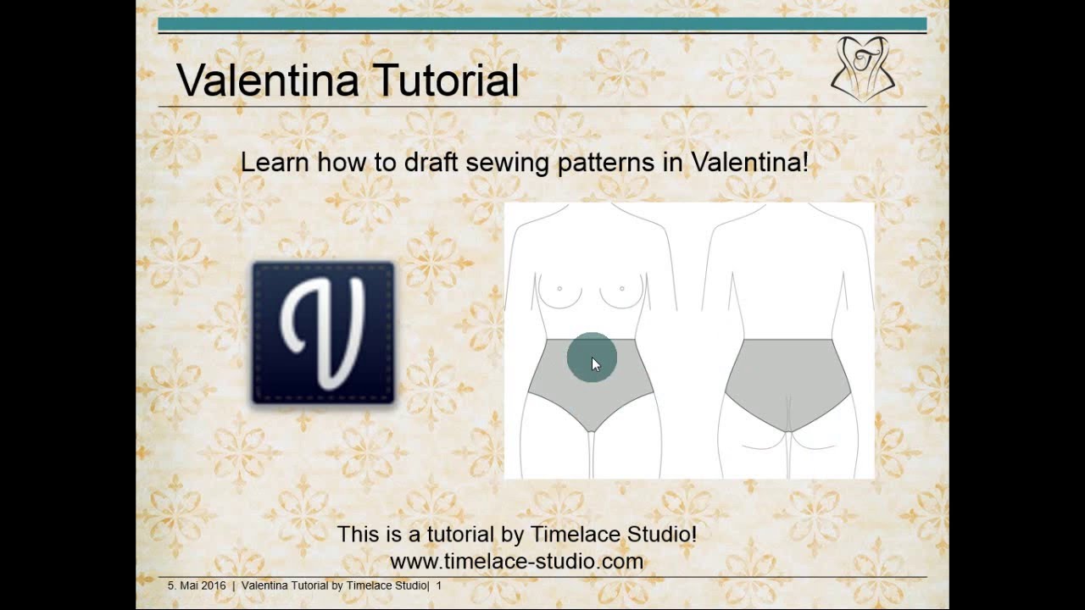Click the "5. Mai 2016" footer date
Viewport: 1085px width, 610px height.
197,585
